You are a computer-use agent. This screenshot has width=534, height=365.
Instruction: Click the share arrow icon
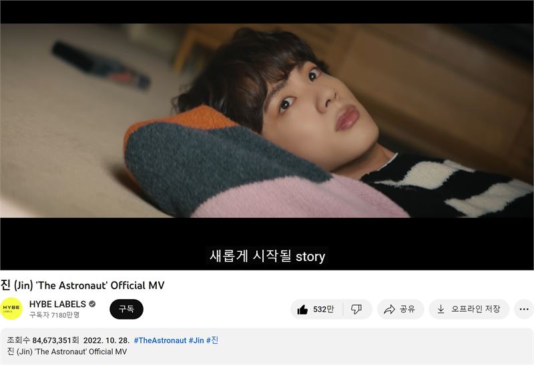tap(389, 309)
